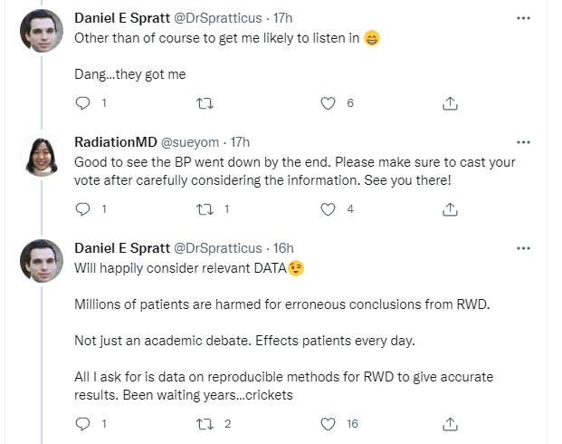This screenshot has width=562, height=444.
Task: Share RadiationMD's tweet
Action: (450, 209)
